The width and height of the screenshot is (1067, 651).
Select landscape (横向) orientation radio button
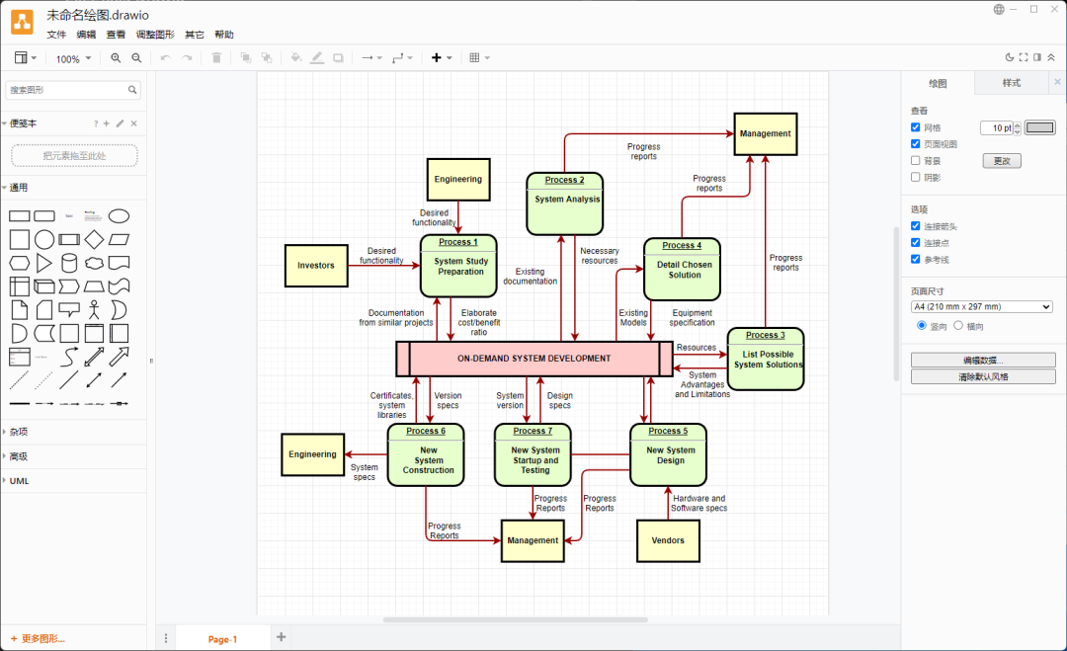pos(958,325)
